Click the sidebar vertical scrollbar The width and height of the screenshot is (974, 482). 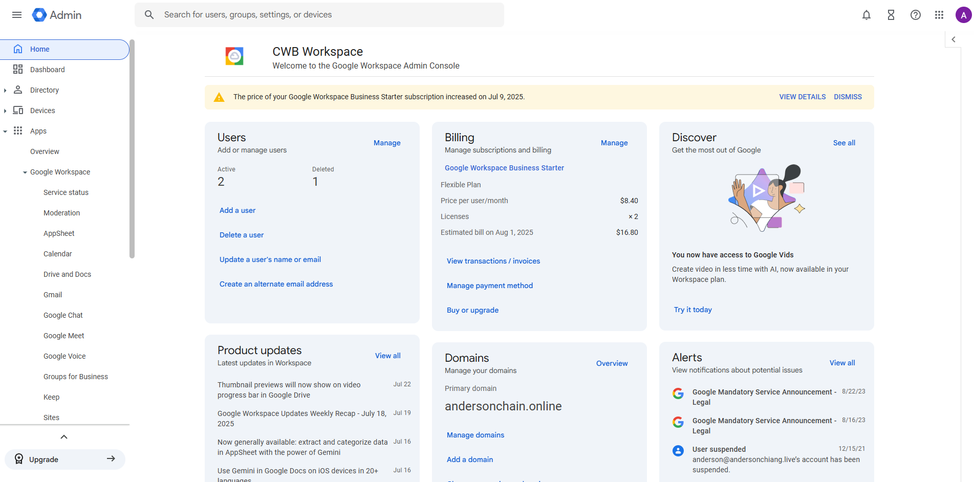(132, 149)
